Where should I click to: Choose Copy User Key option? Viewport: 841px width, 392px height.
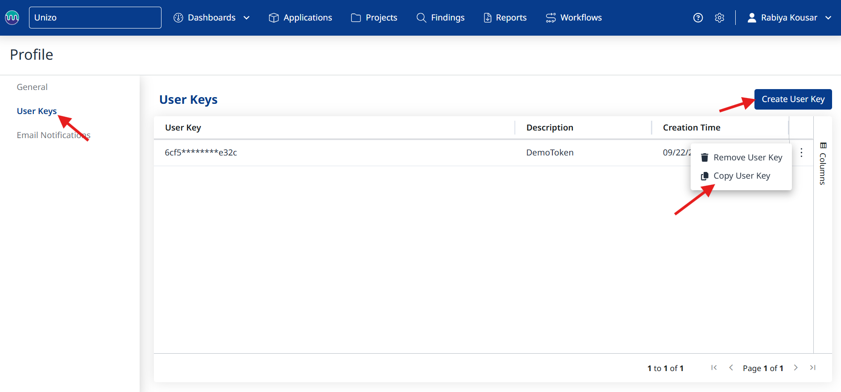pos(742,176)
